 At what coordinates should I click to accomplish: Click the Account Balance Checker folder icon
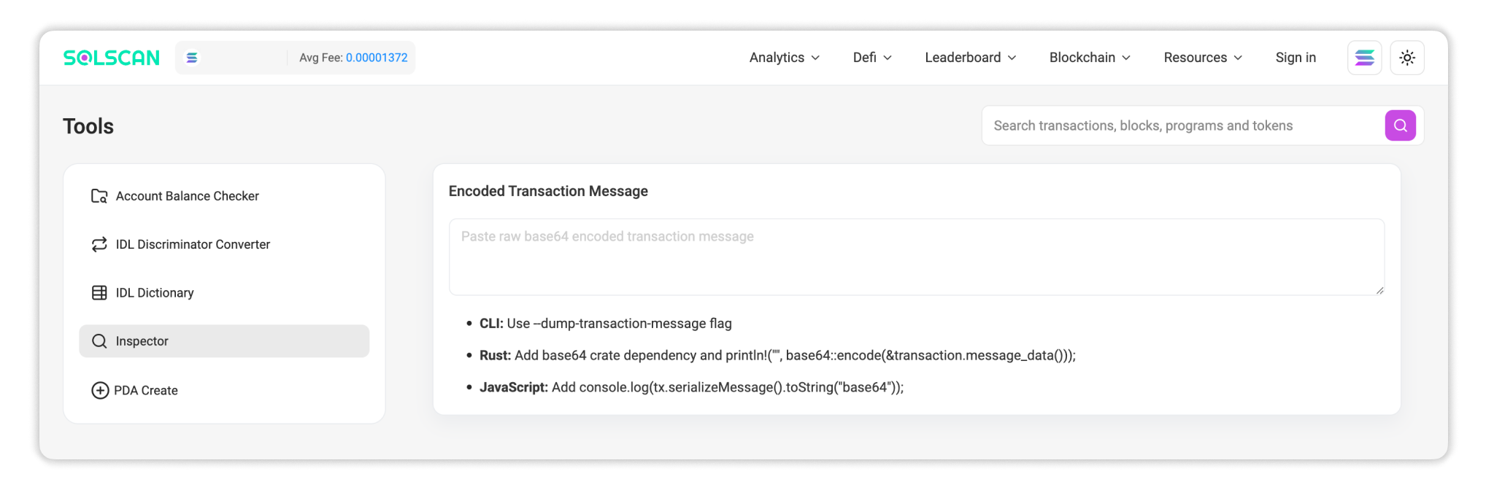(x=99, y=196)
